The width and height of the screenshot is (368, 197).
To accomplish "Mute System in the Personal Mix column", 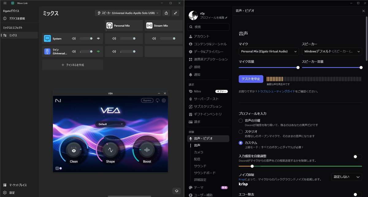I will point(114,39).
